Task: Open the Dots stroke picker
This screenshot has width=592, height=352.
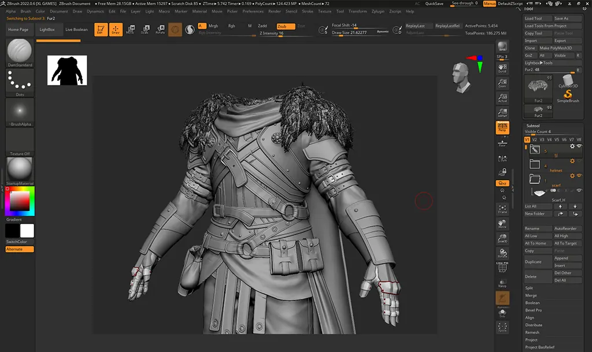Action: [20, 83]
